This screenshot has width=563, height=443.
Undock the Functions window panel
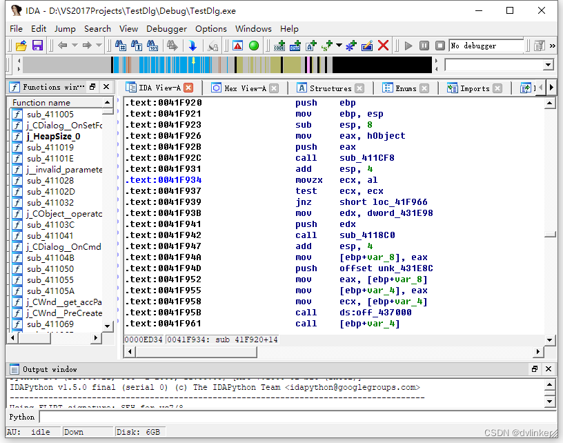pos(92,86)
